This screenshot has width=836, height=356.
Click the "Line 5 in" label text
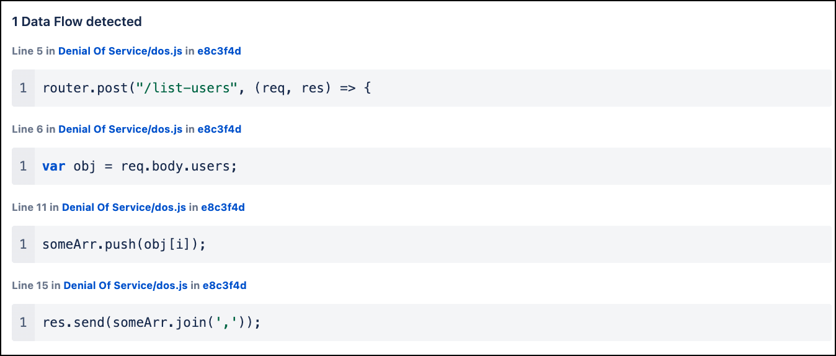(33, 51)
